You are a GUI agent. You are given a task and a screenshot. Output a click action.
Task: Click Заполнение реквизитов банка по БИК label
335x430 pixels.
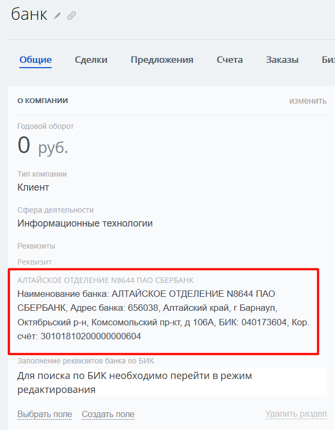(x=85, y=361)
